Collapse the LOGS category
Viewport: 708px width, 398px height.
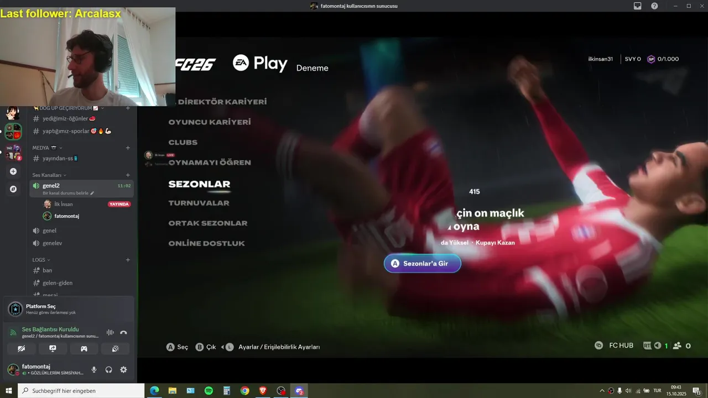[x=41, y=259]
